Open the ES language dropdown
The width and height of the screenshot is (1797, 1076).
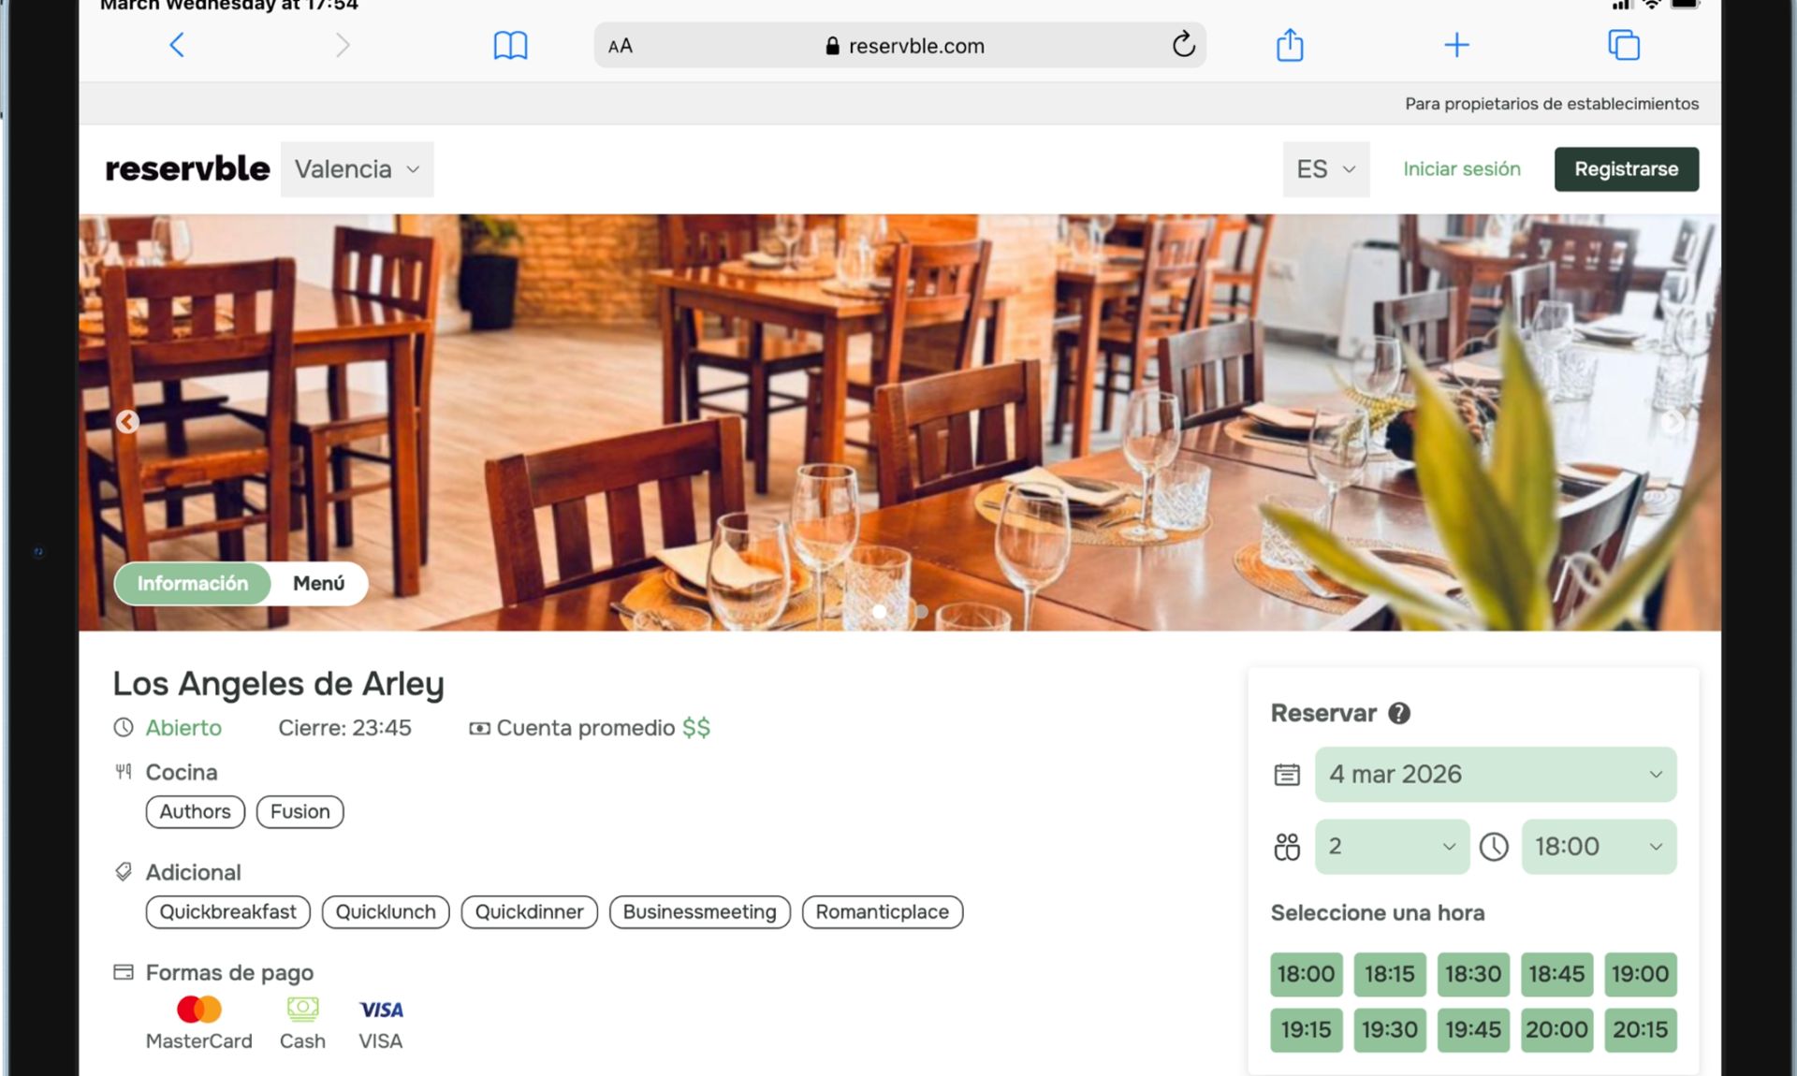click(1325, 169)
